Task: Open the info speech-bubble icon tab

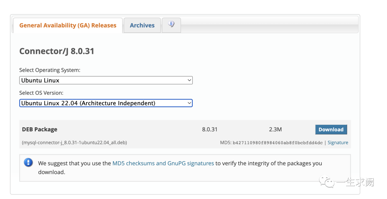Action: 171,25
